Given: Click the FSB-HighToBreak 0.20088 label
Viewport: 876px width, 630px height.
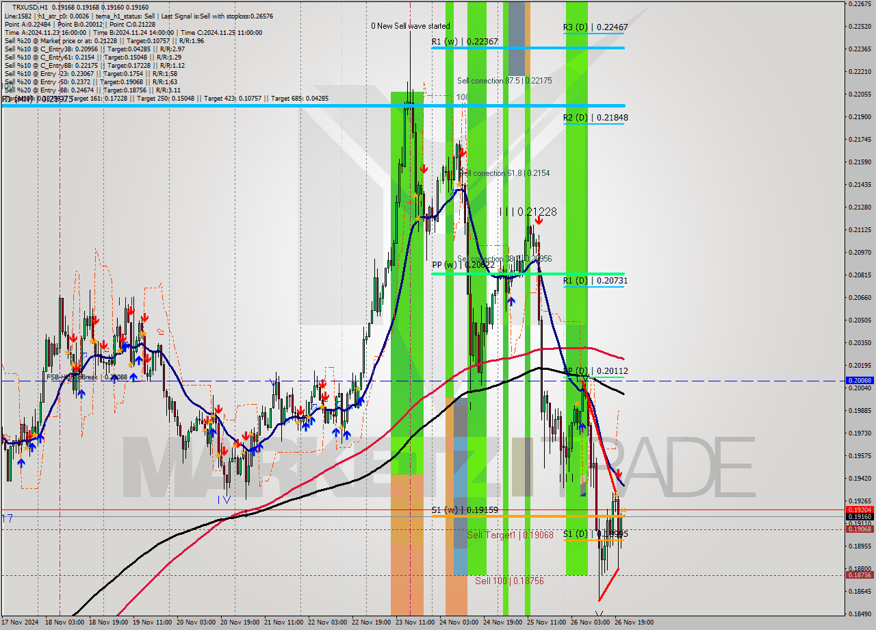Looking at the screenshot, I should [87, 377].
